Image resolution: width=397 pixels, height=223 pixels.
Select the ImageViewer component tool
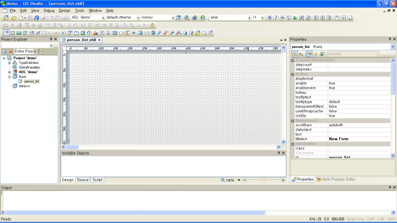(83, 33)
